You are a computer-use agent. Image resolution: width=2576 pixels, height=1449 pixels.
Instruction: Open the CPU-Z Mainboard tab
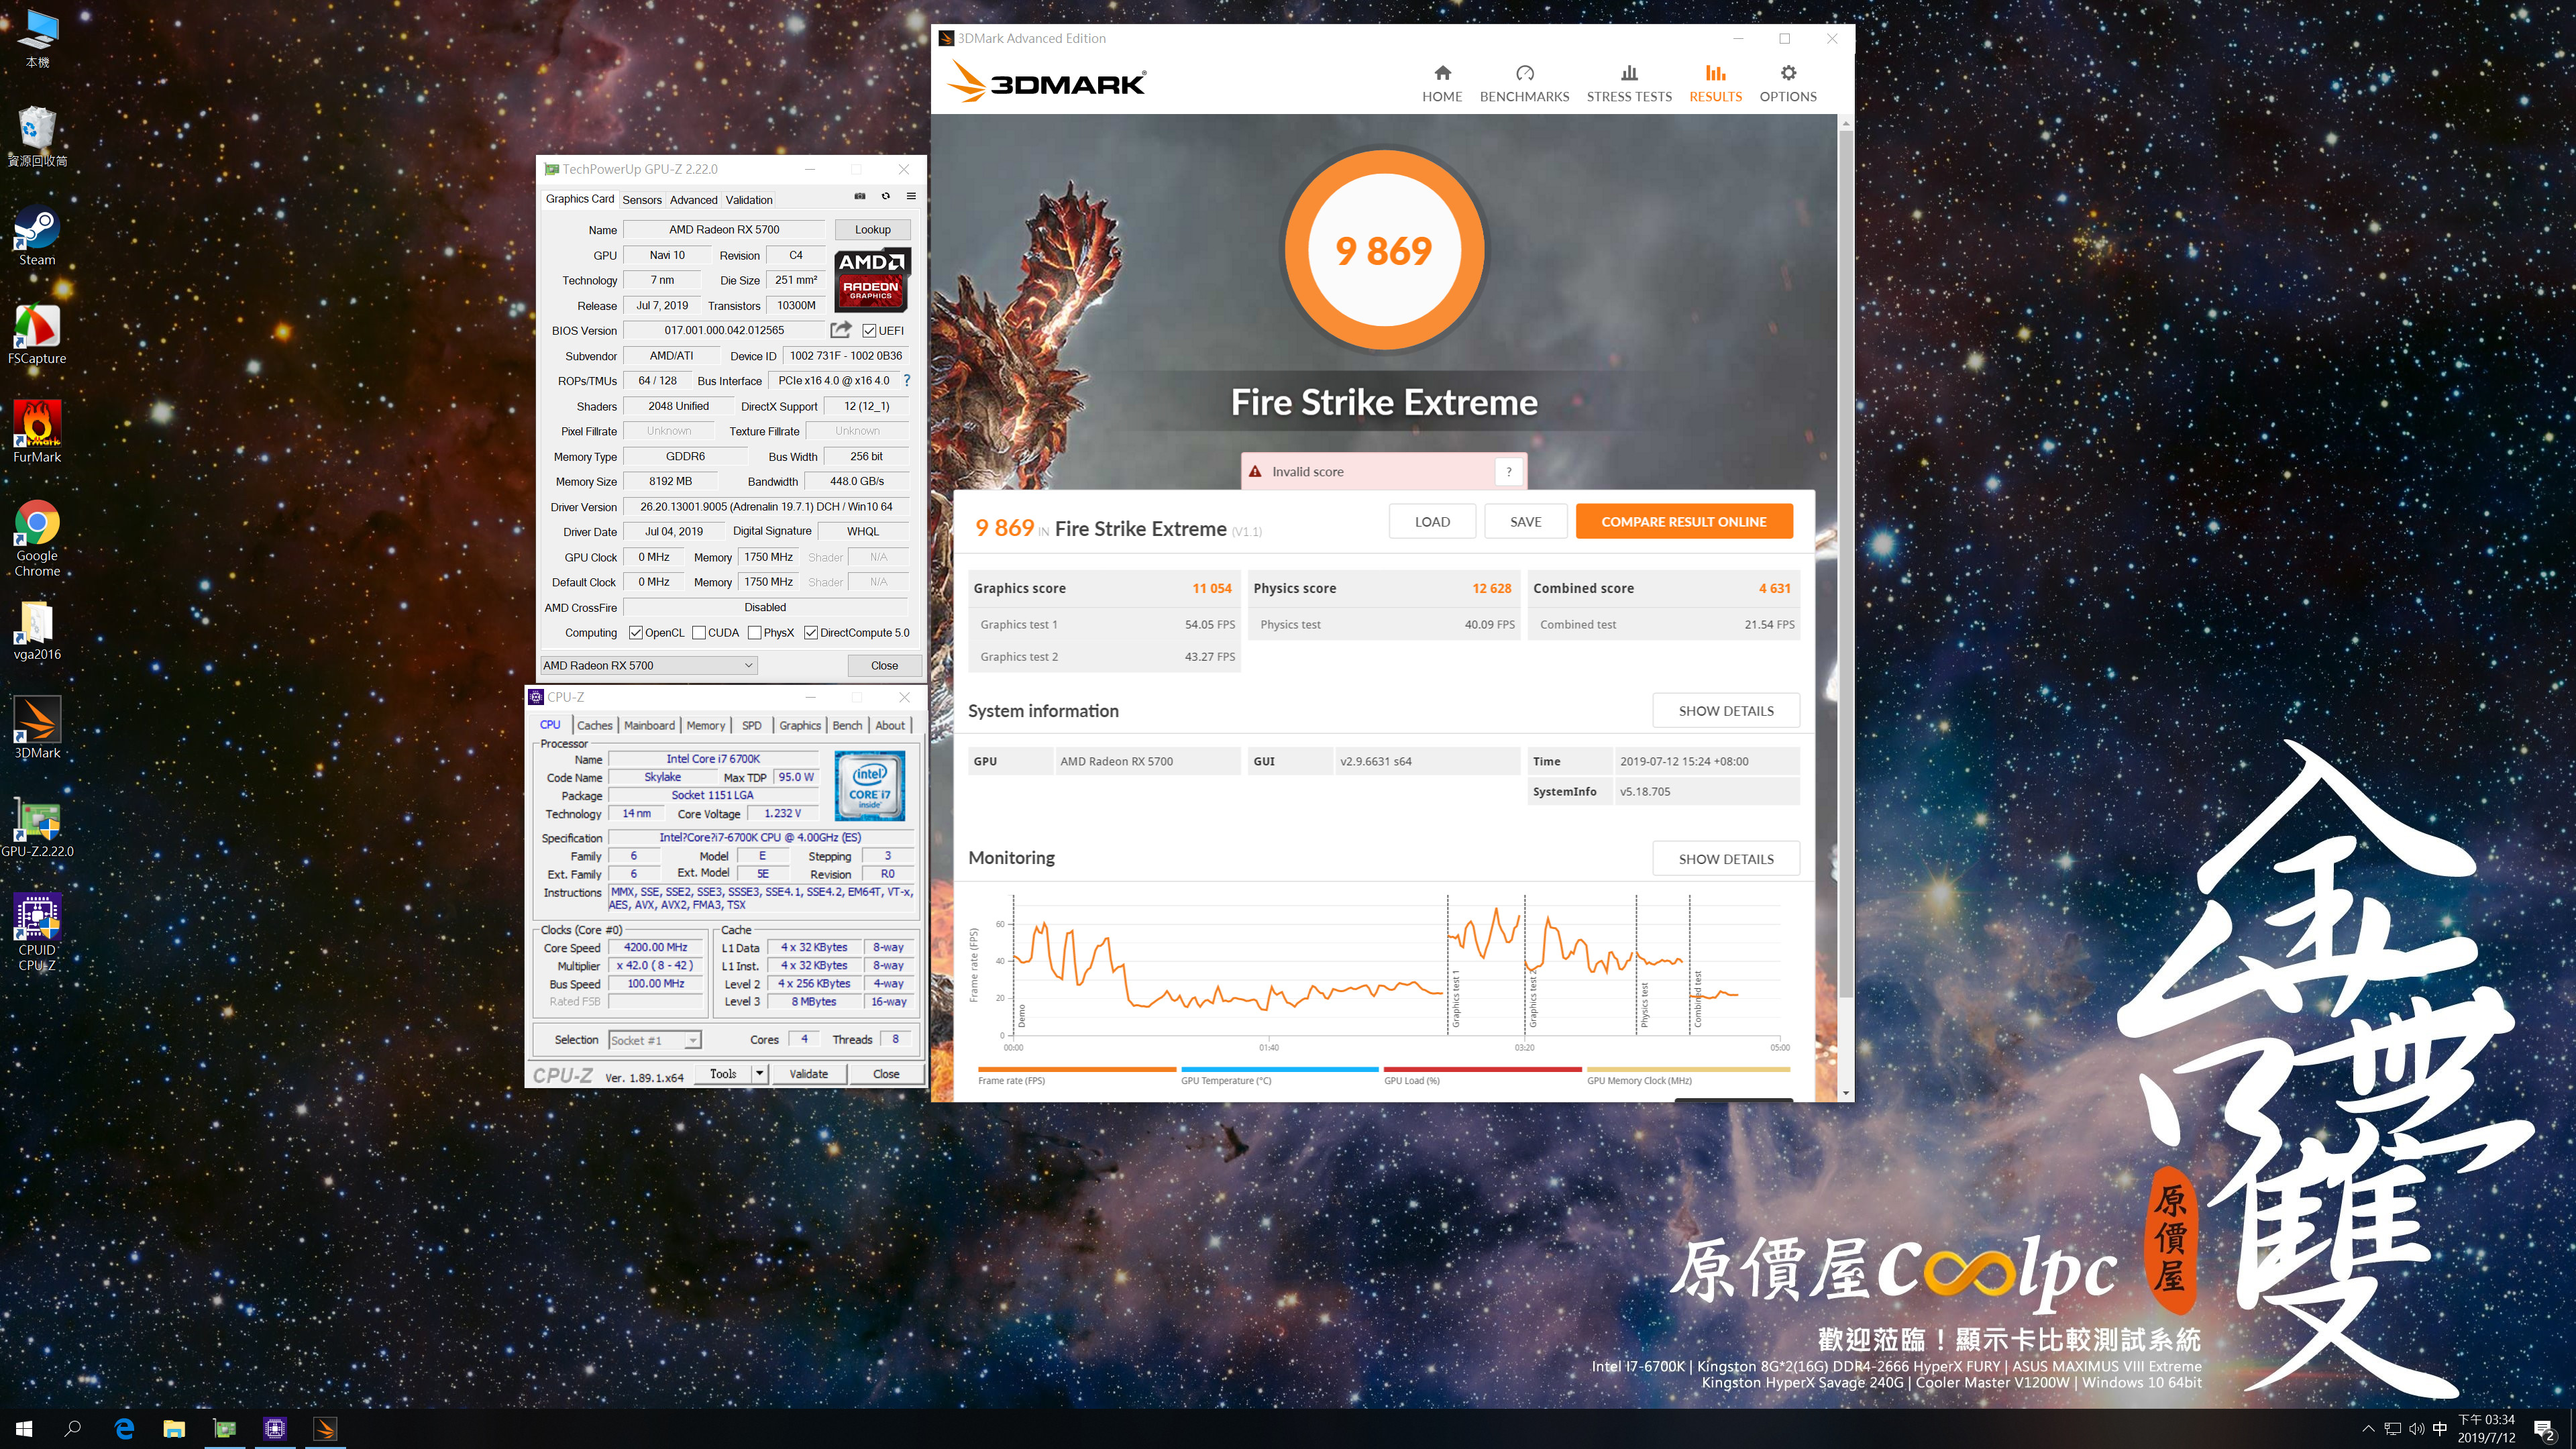[x=649, y=725]
